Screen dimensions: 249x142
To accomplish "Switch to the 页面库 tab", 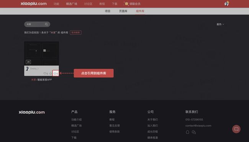I will point(123,11).
